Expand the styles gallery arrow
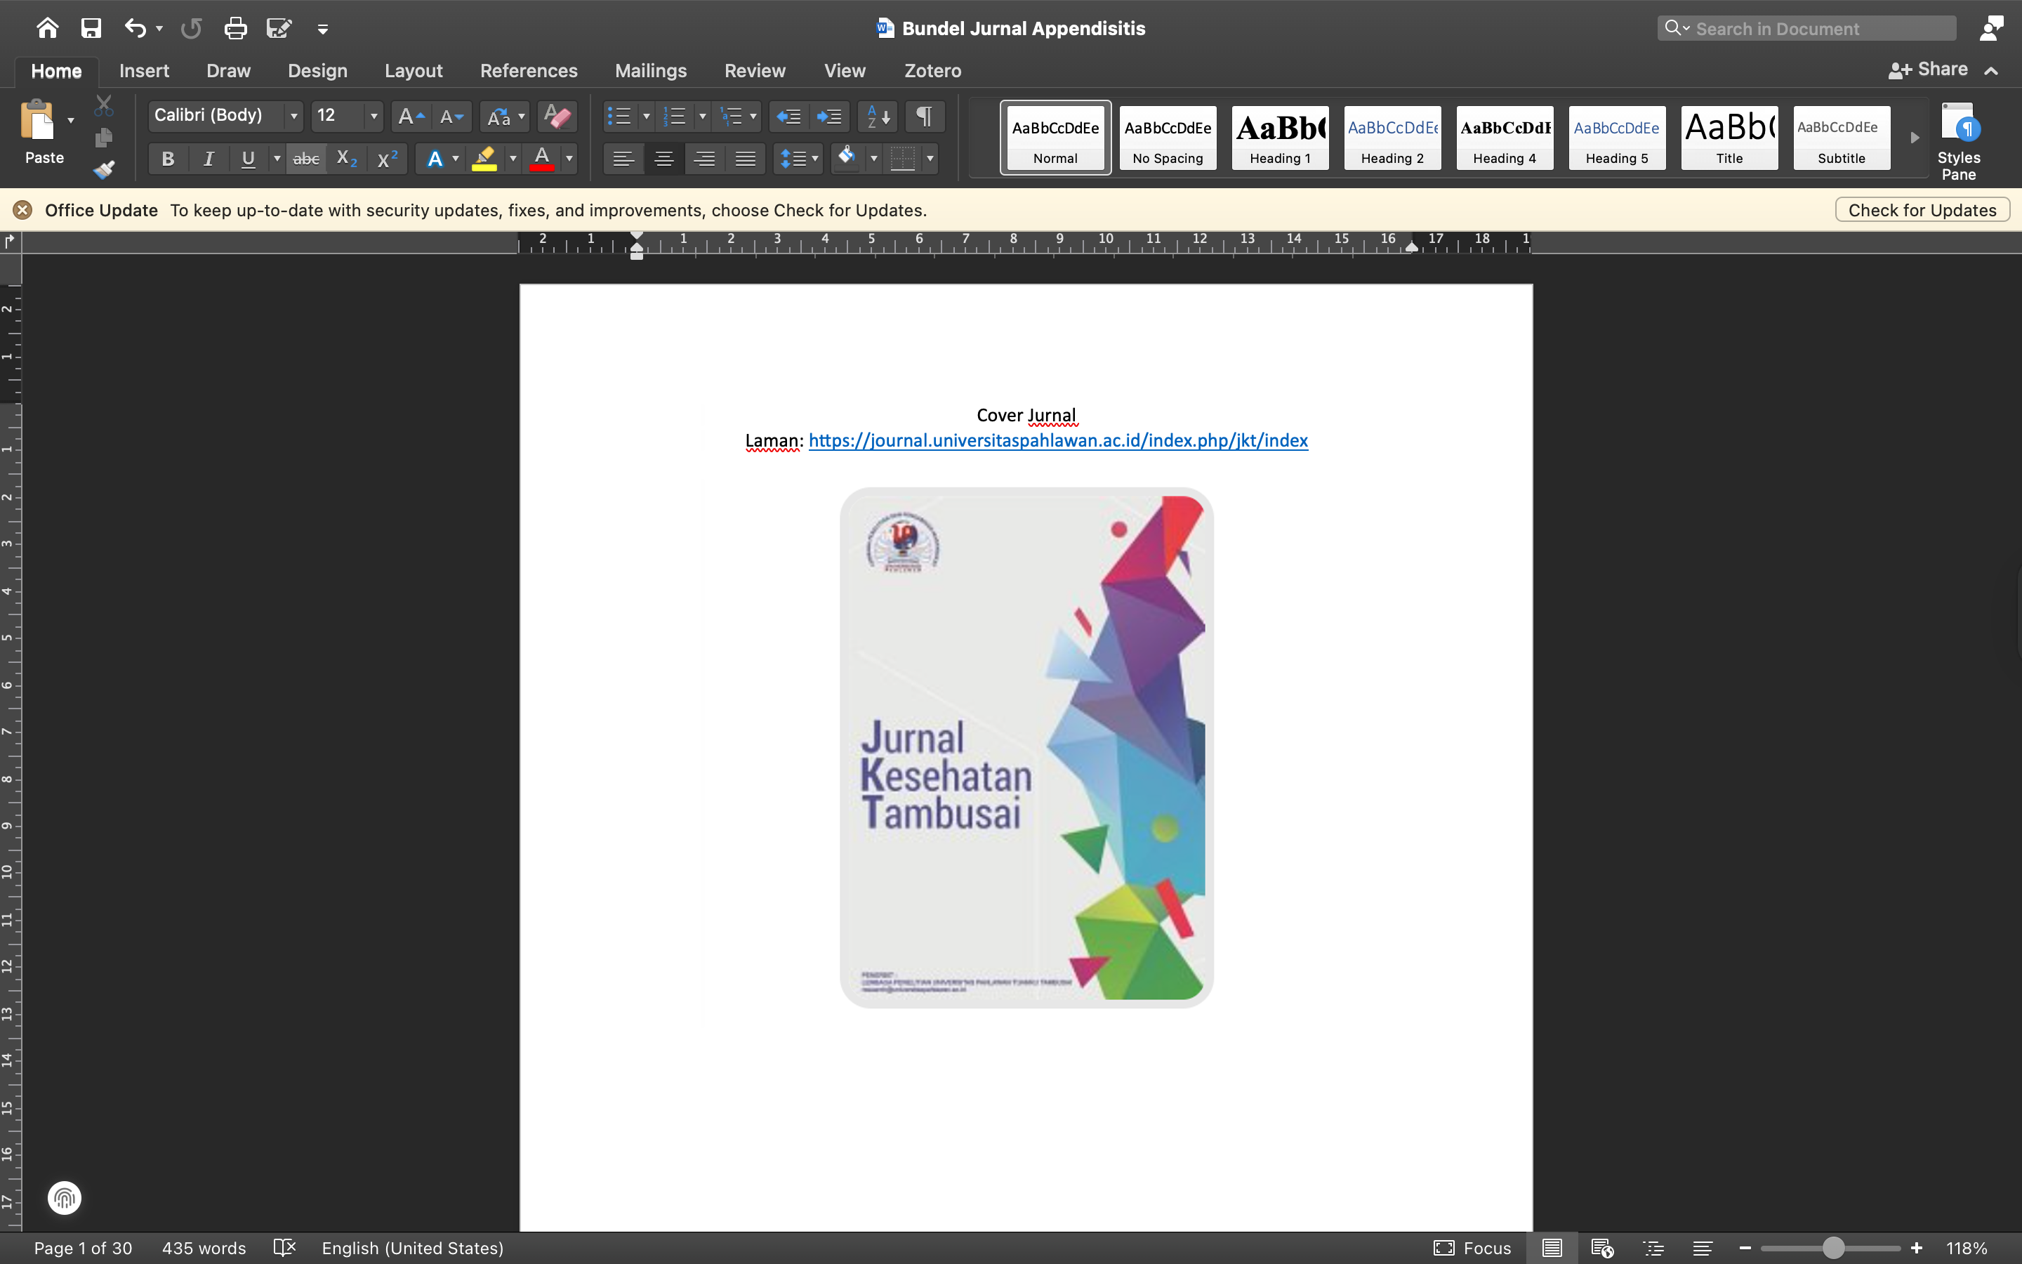This screenshot has width=2022, height=1264. (1914, 138)
